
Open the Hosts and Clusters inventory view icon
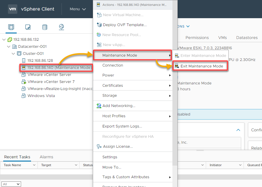[11, 27]
